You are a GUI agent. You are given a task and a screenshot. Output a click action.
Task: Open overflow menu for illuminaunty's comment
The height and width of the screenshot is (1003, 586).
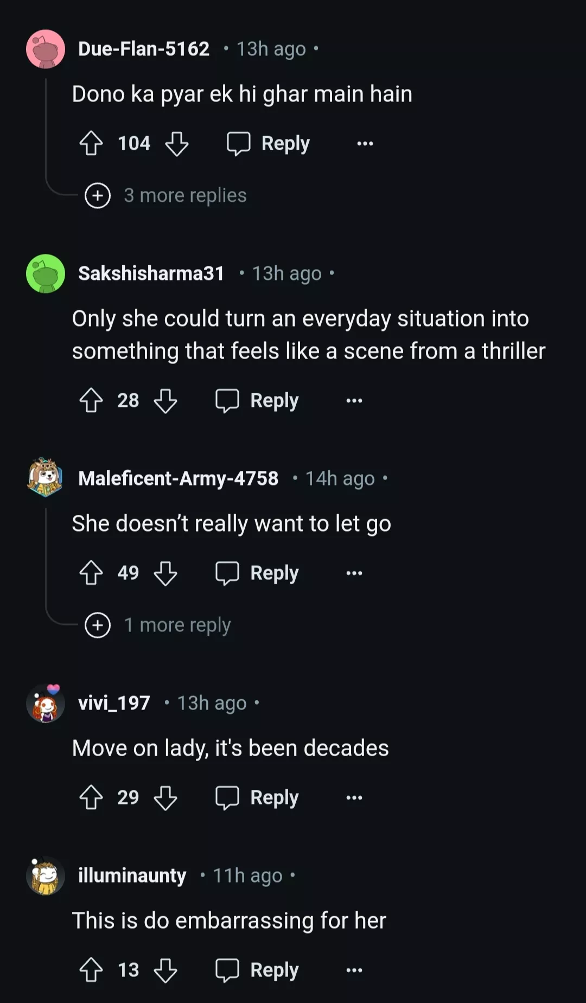(354, 970)
